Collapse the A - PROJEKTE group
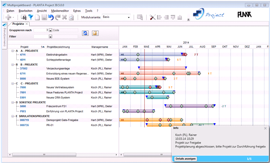270x163 pixels. (12, 51)
